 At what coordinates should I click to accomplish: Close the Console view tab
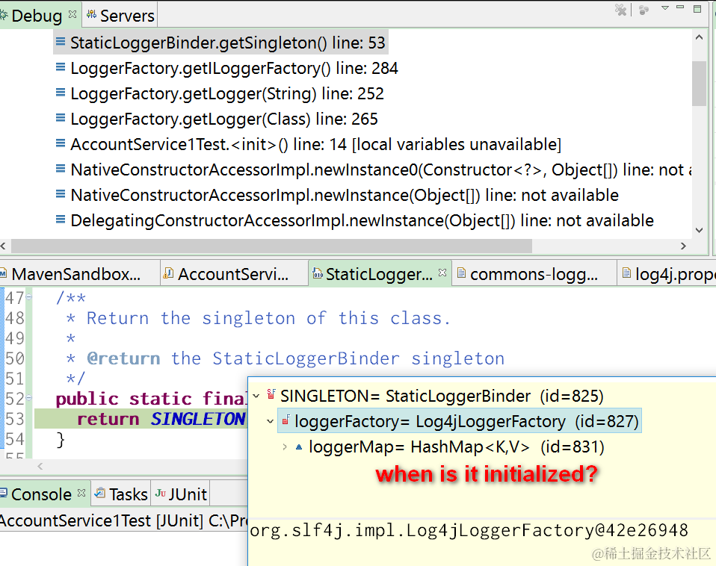pyautogui.click(x=81, y=493)
